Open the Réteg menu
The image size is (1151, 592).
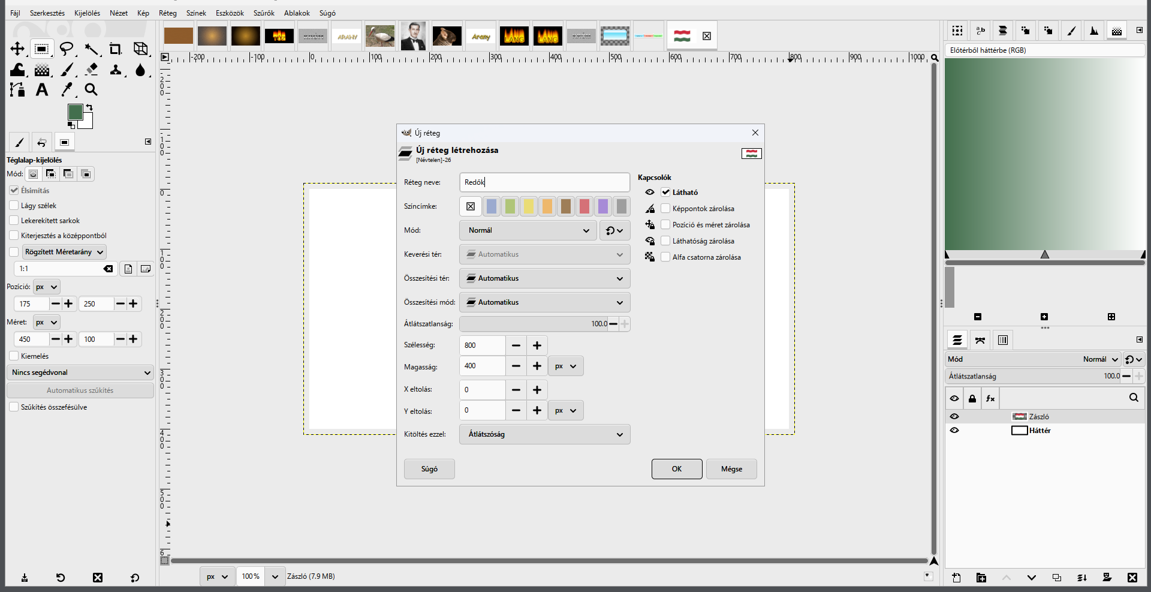point(168,13)
